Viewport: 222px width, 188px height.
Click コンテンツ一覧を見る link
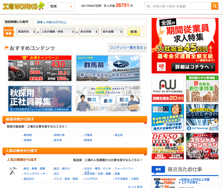[127, 48]
